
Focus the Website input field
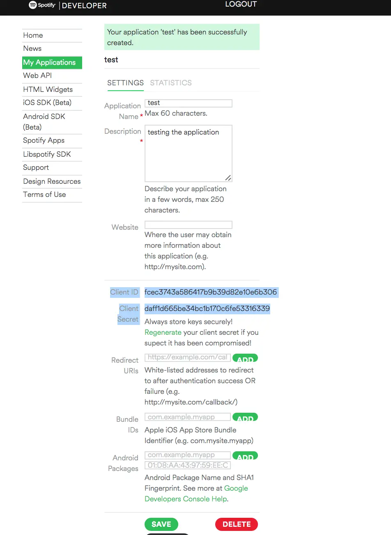coord(189,225)
